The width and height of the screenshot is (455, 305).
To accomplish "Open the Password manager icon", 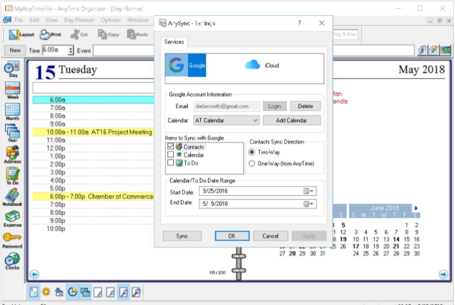I will [13, 240].
